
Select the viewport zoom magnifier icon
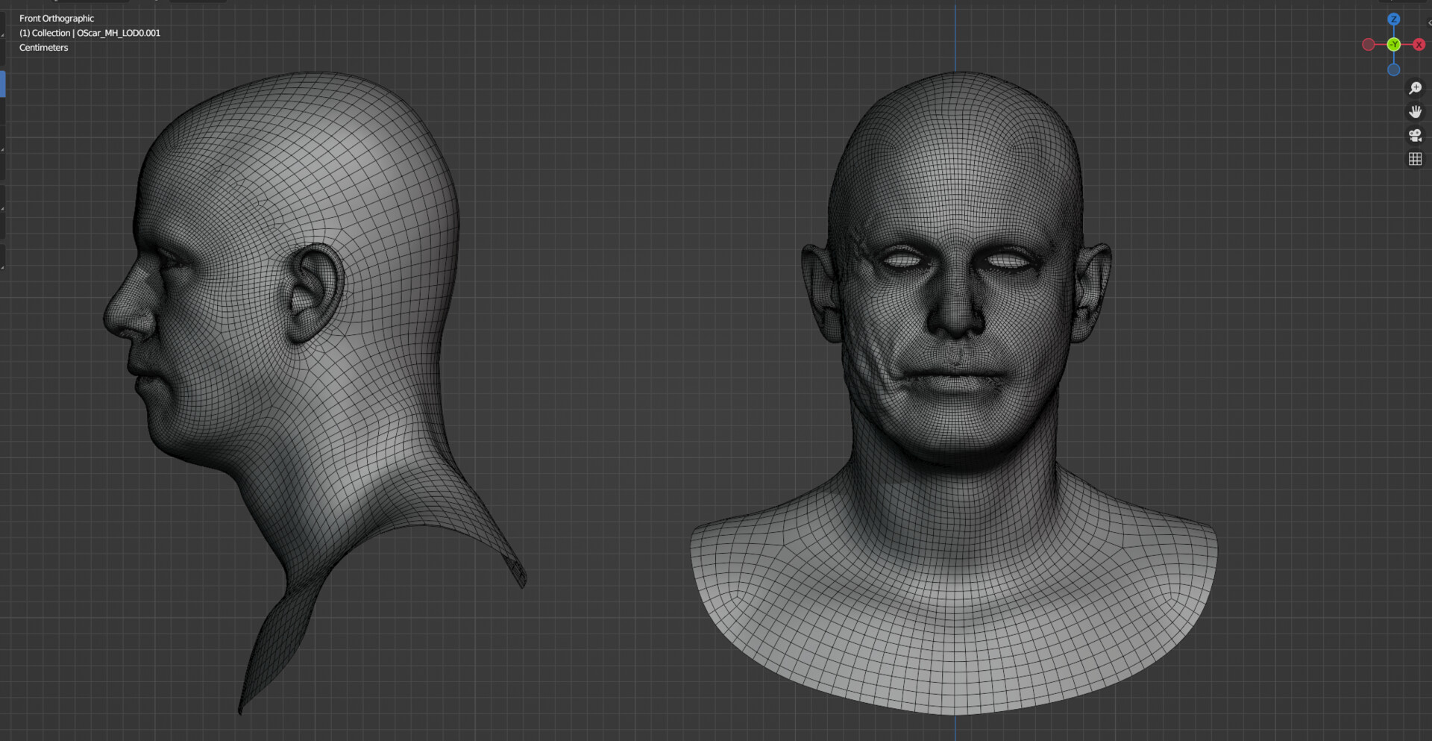1415,87
